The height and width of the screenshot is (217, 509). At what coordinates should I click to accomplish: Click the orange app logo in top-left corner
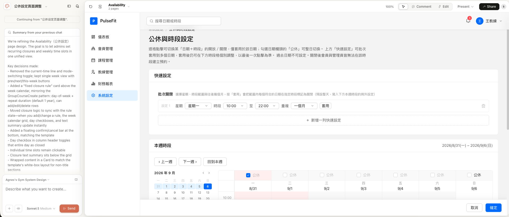(x=7, y=6)
